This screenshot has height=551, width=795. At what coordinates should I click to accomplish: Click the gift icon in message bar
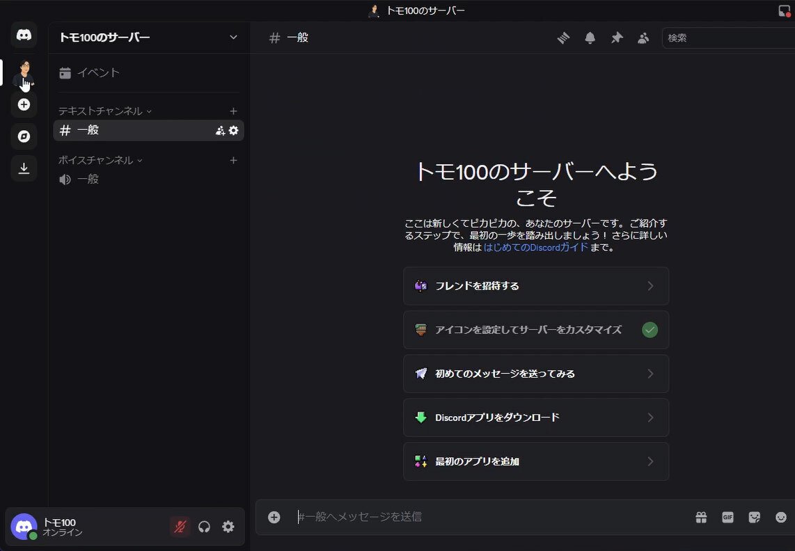tap(701, 517)
